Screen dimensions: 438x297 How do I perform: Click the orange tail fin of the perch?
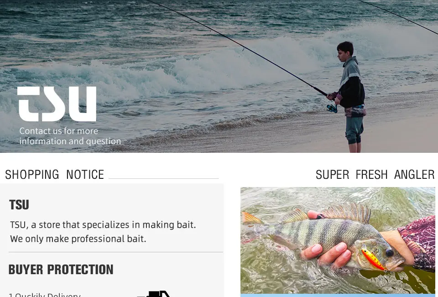(252, 219)
